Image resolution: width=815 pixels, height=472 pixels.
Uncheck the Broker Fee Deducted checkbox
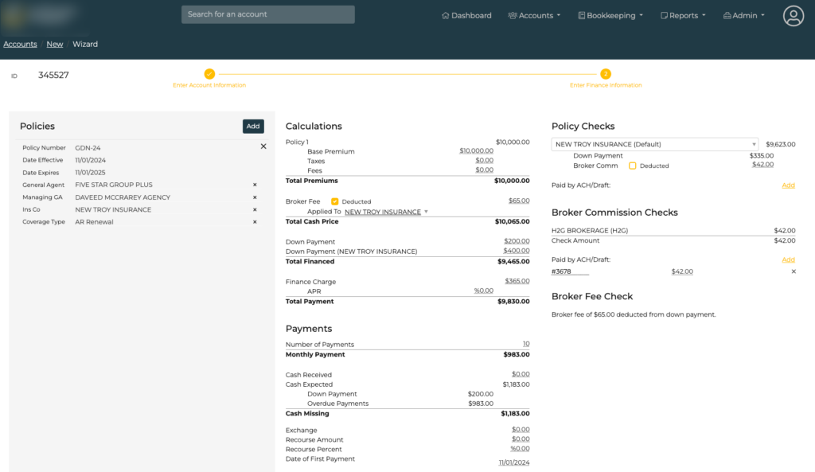[x=335, y=201]
